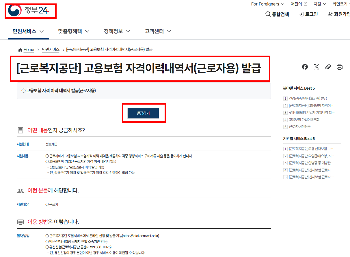This screenshot has height=257, width=350.
Task: Click the screen icon beside 이용 방법
Action: click(x=21, y=222)
